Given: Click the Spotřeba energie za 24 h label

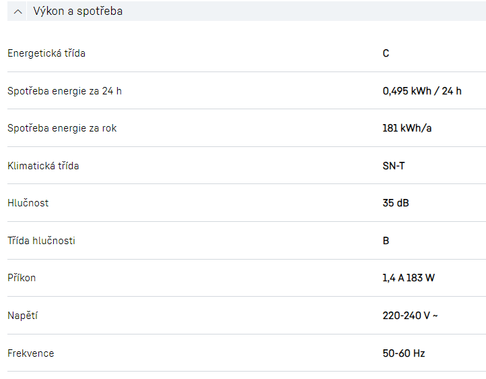Looking at the screenshot, I should [x=65, y=91].
